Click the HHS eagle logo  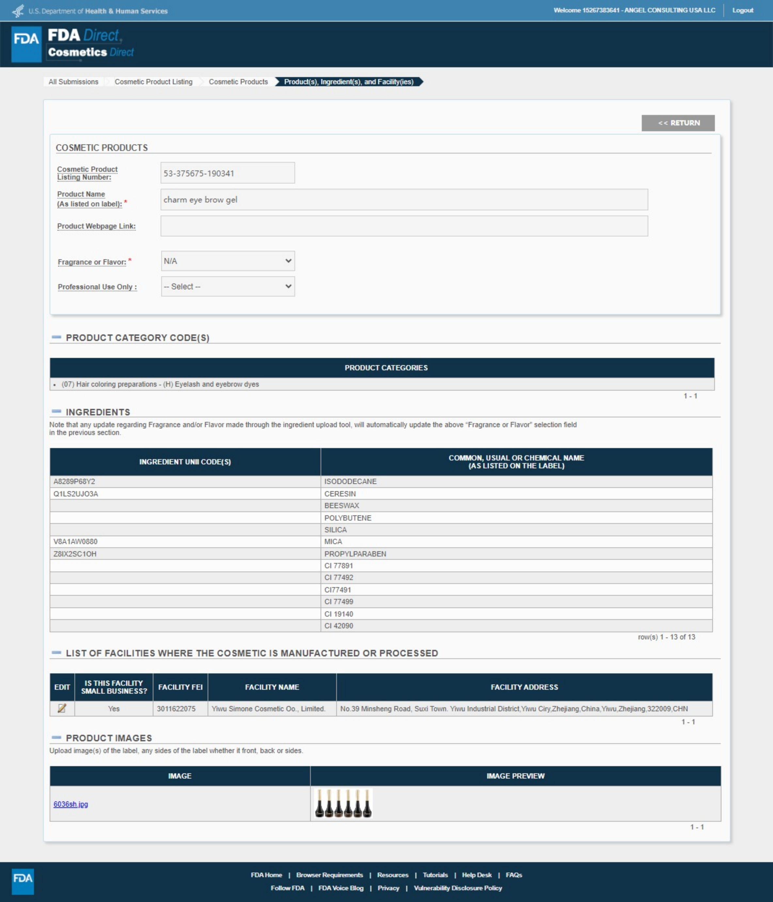(x=18, y=10)
